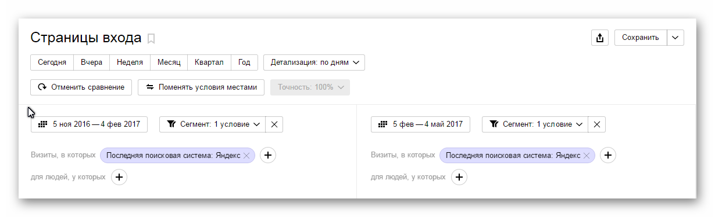Open the arrow menu beside Сохранить

675,38
